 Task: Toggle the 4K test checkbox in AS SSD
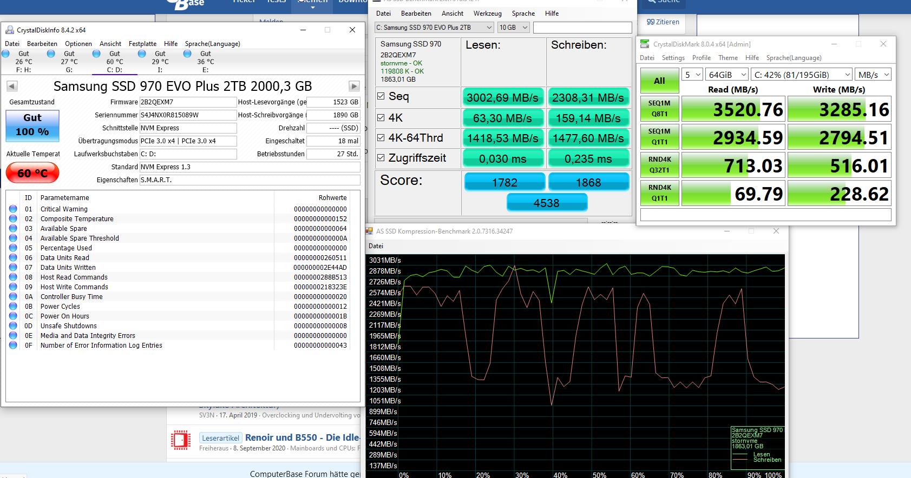(381, 117)
